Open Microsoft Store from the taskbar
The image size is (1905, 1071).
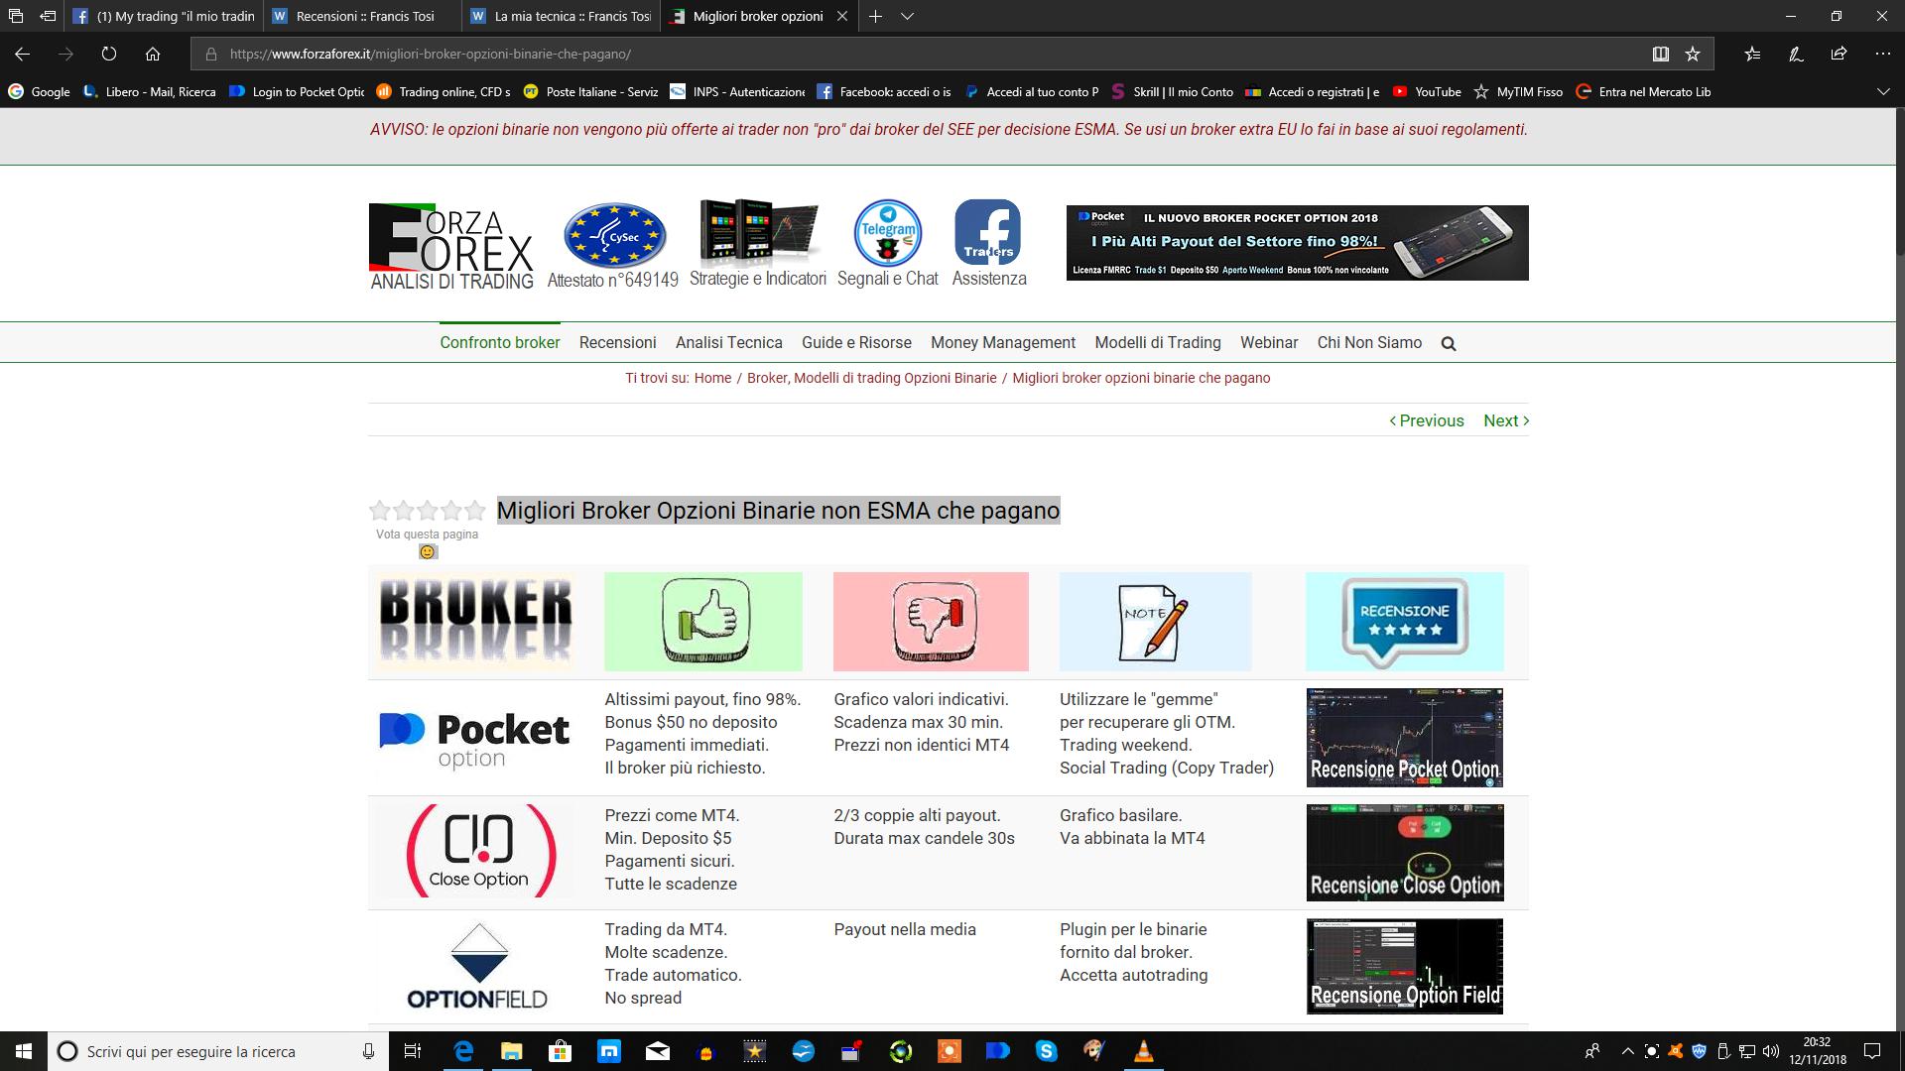pyautogui.click(x=560, y=1051)
